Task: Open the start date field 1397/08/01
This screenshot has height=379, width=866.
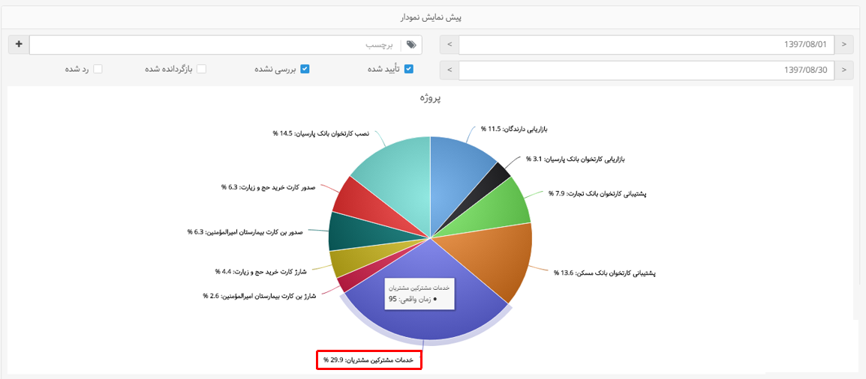Action: (645, 45)
